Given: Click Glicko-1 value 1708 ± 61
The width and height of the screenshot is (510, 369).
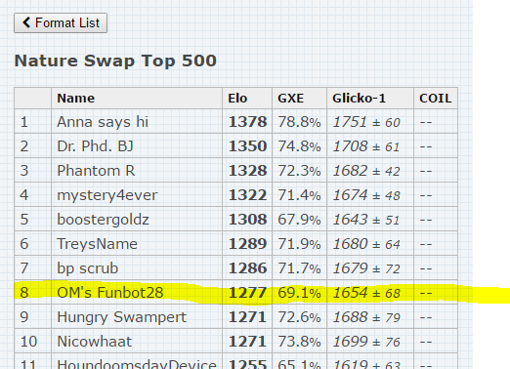Looking at the screenshot, I should click(366, 146).
